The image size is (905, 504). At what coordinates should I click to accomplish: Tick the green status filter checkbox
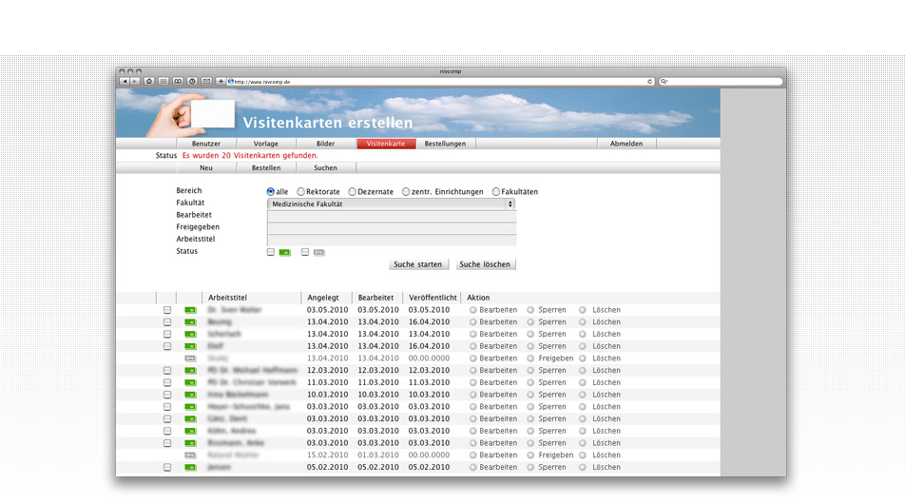[x=271, y=252]
